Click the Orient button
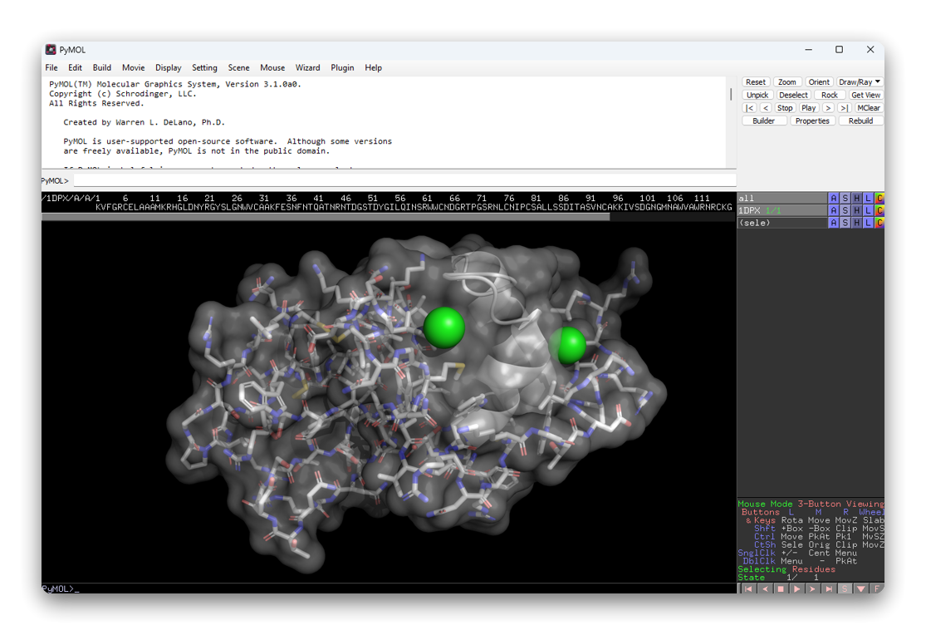Viewport: 926px width, 635px height. pyautogui.click(x=819, y=82)
